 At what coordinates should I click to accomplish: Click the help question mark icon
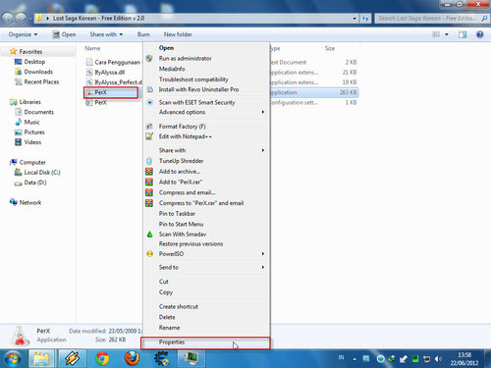click(480, 34)
